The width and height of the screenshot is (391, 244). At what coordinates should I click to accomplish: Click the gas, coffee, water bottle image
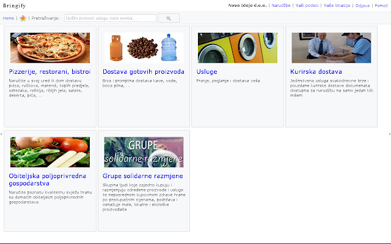pyautogui.click(x=144, y=48)
